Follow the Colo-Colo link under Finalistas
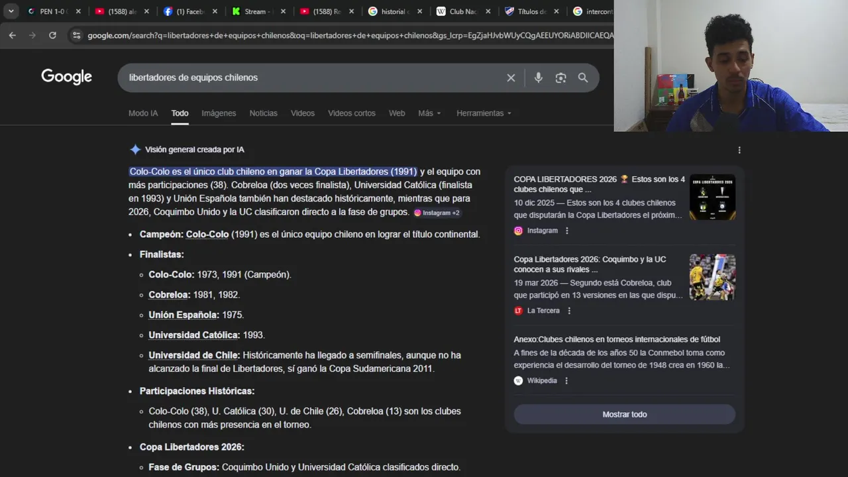 click(170, 274)
